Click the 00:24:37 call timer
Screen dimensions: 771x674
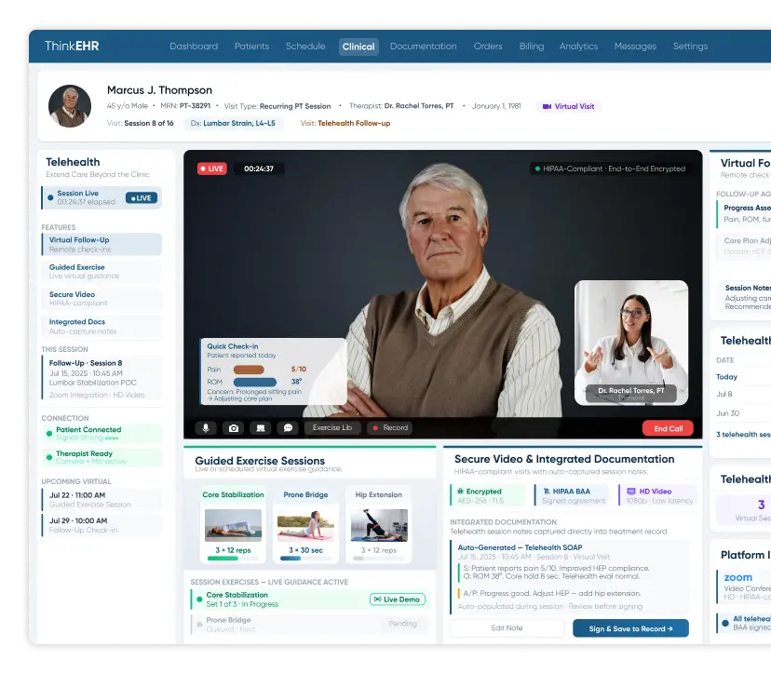pyautogui.click(x=259, y=168)
